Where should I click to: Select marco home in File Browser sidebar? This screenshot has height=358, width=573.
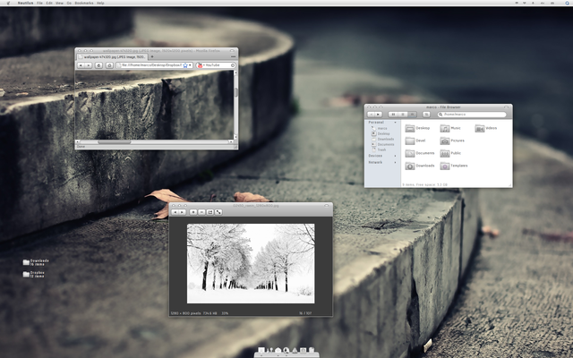coord(380,129)
